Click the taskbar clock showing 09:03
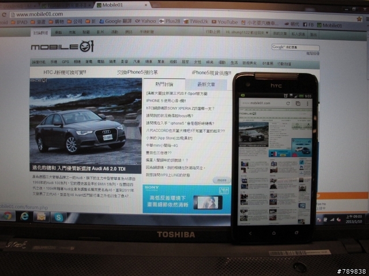This screenshot has width=369, height=276. 353,218
